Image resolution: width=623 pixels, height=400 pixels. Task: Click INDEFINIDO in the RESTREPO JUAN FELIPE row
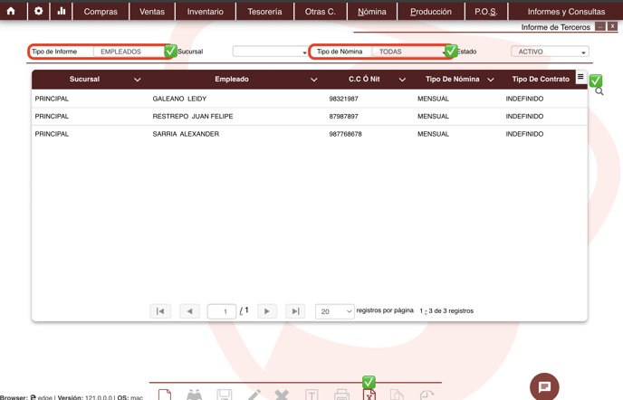(x=524, y=117)
